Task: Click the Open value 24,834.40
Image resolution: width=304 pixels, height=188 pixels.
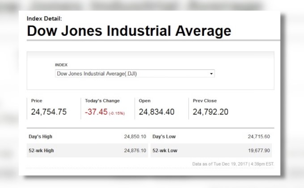Action: coord(156,112)
